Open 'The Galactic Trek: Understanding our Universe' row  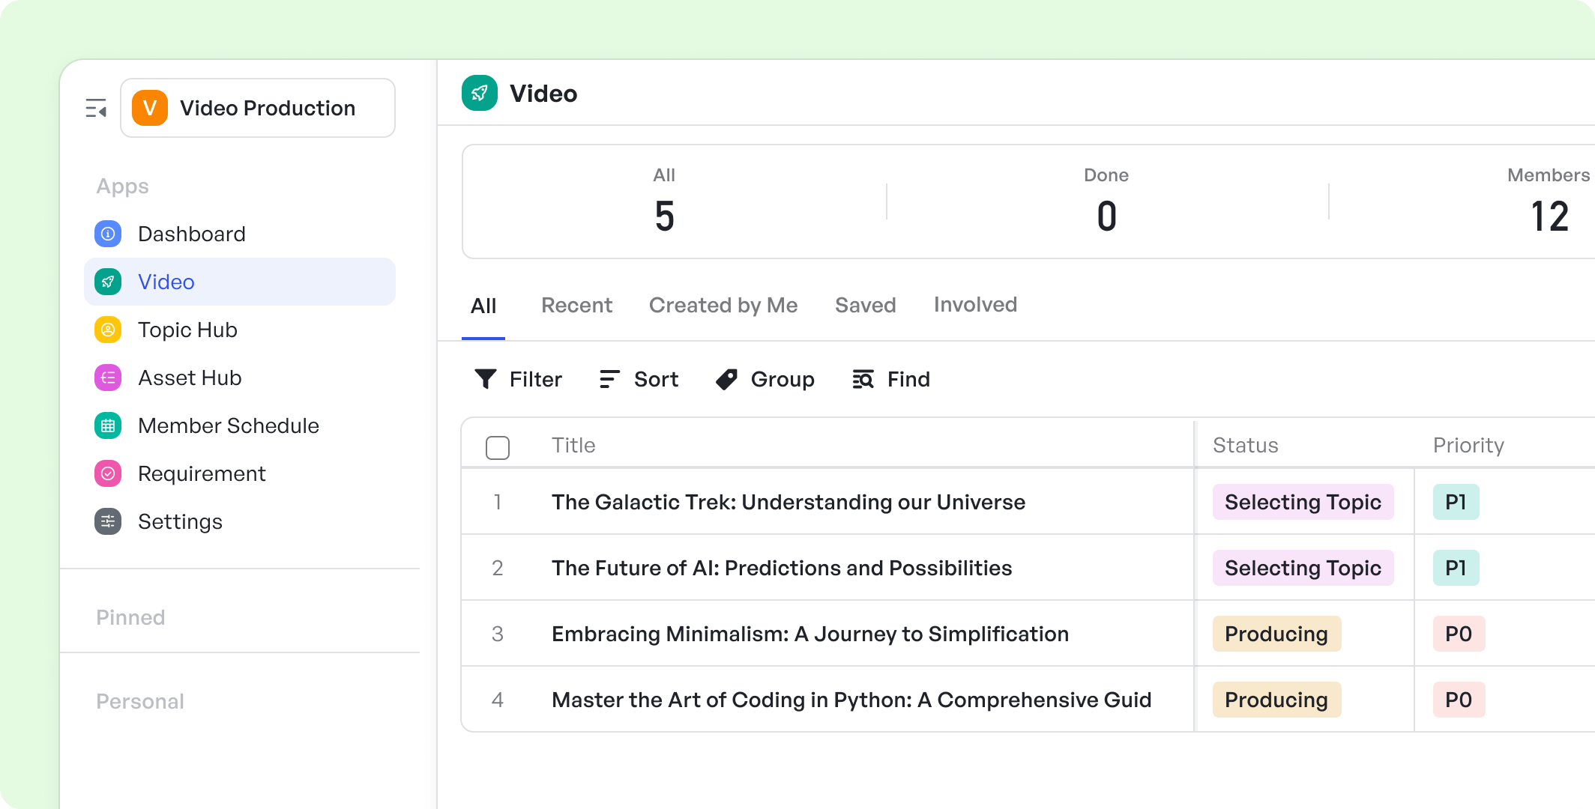(x=789, y=502)
